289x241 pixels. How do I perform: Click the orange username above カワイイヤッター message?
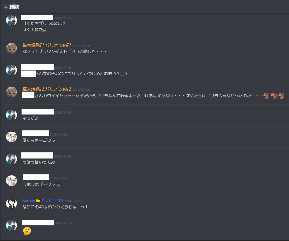pos(47,89)
